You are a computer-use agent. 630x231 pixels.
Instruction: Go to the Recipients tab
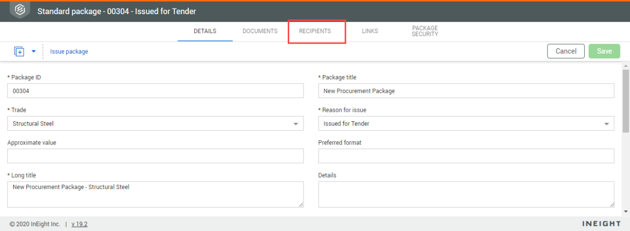click(x=315, y=31)
